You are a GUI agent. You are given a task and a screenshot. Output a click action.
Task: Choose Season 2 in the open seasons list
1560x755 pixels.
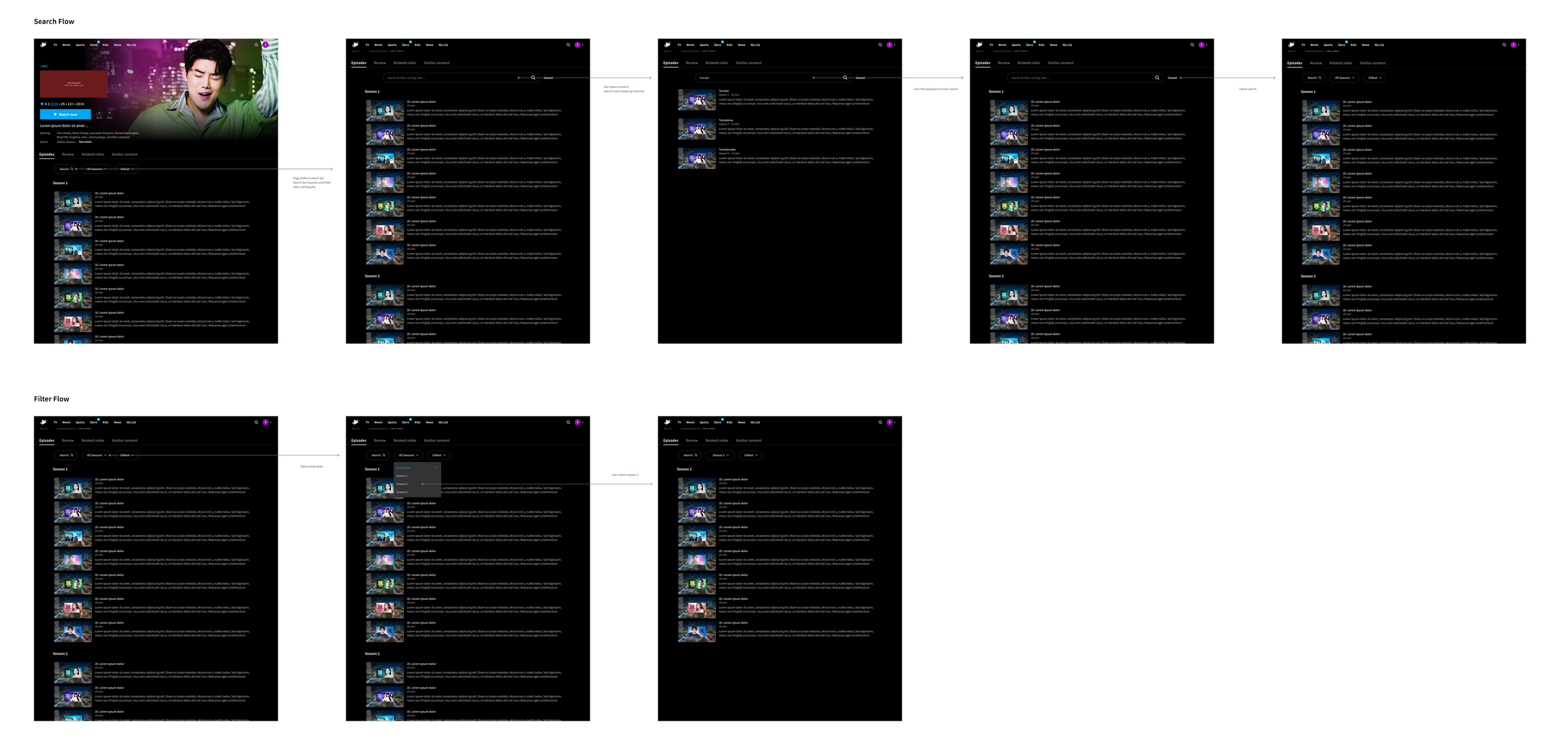point(402,484)
